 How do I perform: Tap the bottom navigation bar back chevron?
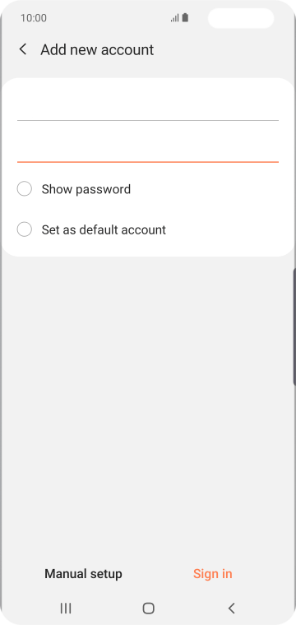click(x=232, y=608)
